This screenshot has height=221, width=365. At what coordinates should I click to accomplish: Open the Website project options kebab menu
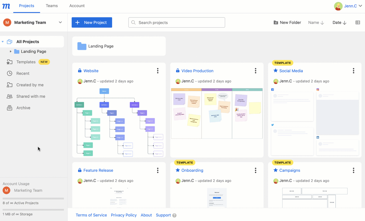coord(158,71)
